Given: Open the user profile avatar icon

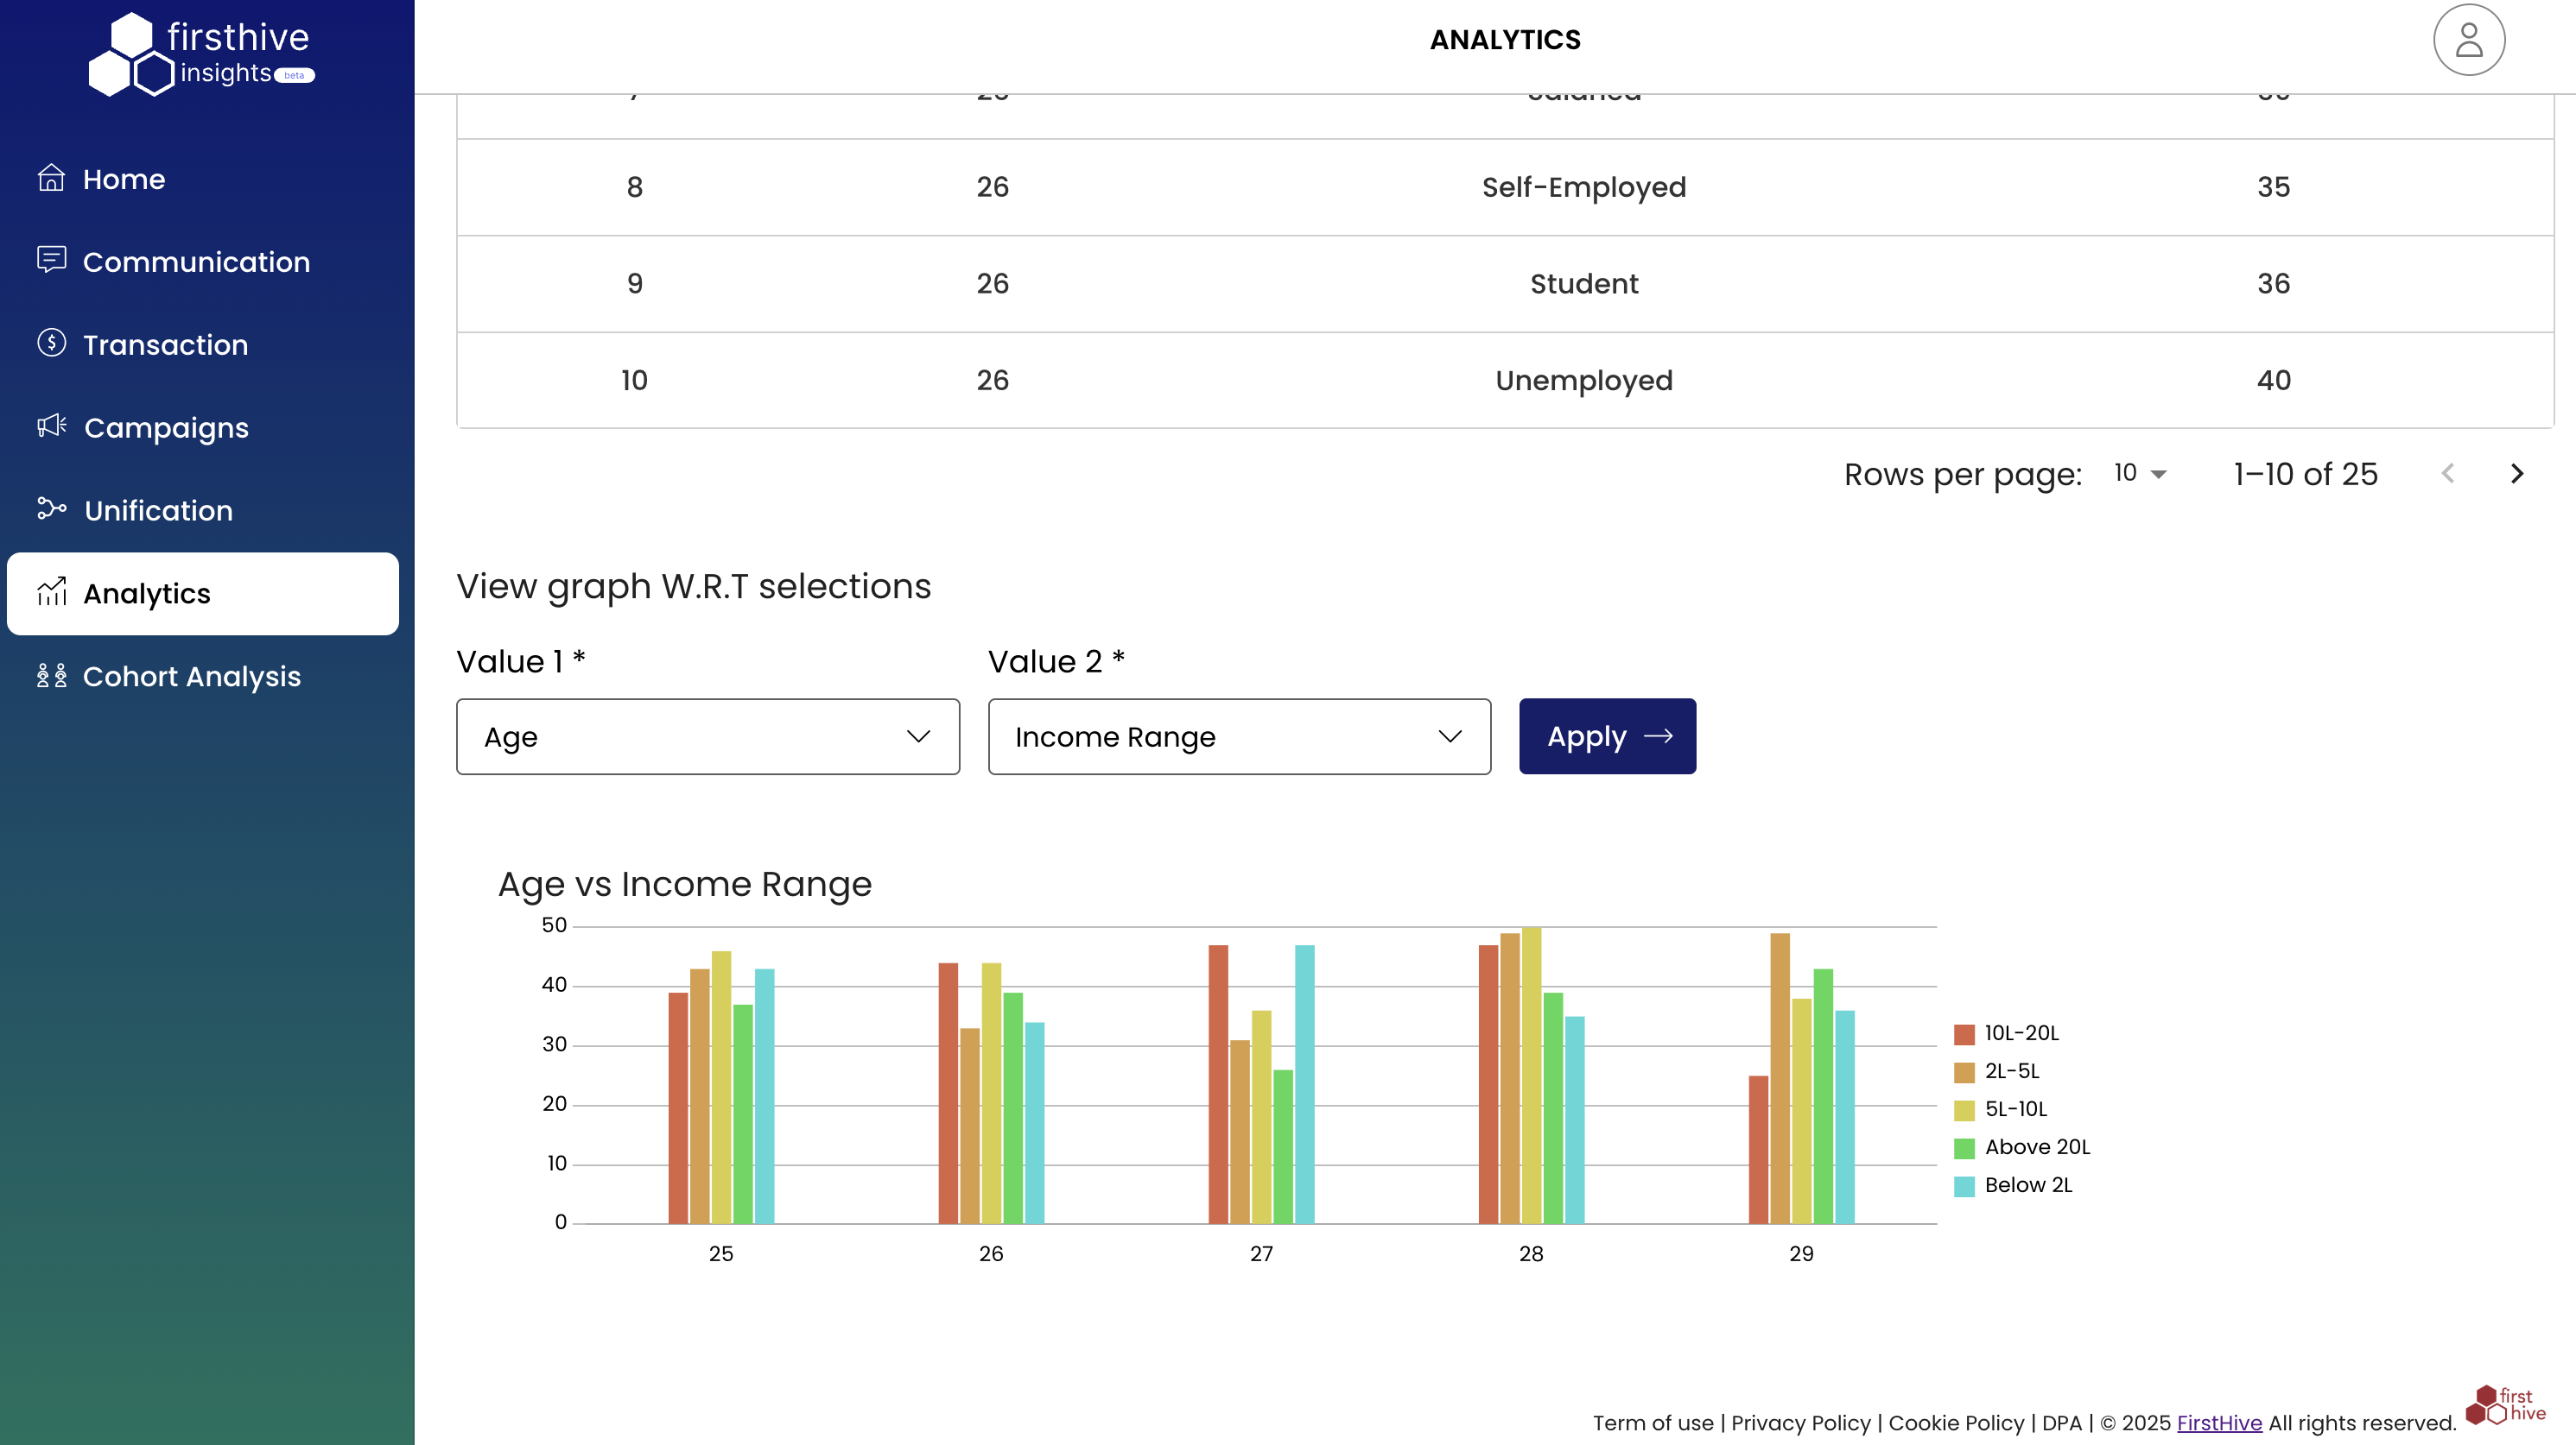Looking at the screenshot, I should [x=2468, y=40].
